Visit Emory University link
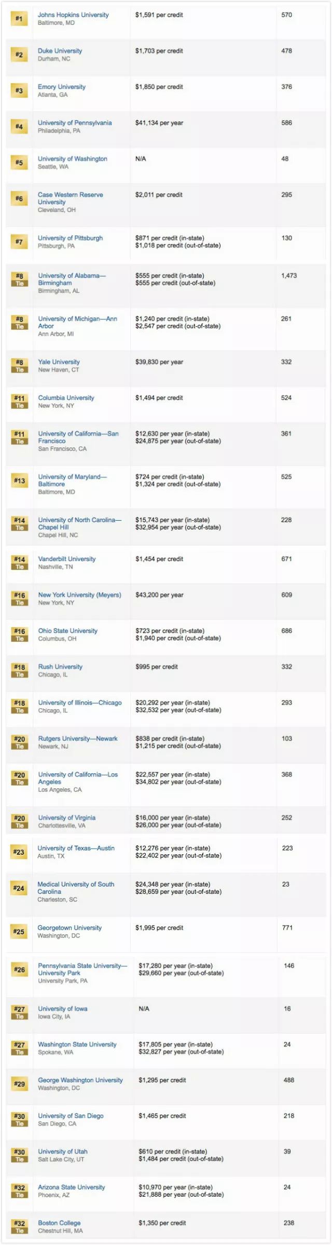 62,87
